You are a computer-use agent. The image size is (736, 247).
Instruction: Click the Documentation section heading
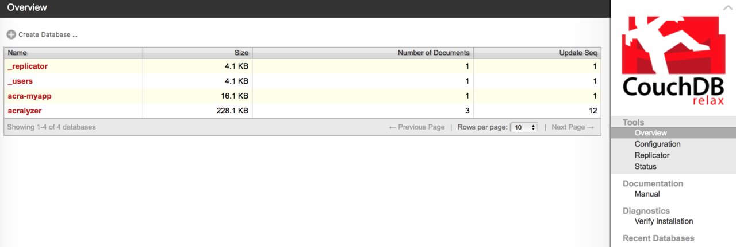click(653, 183)
